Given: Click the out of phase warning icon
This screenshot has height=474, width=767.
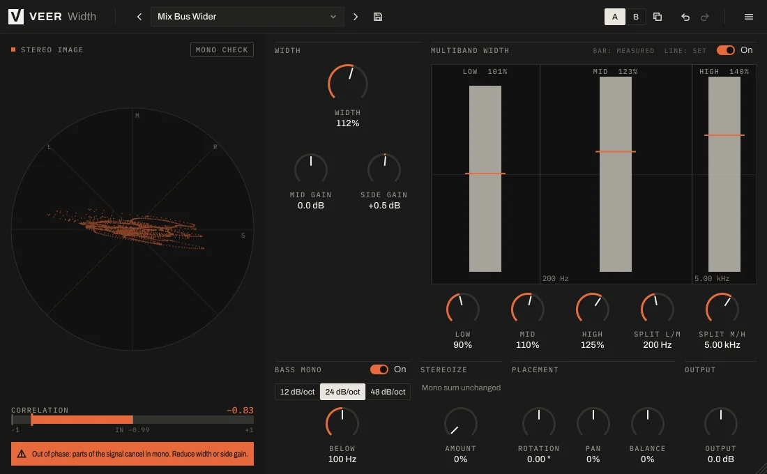Looking at the screenshot, I should [22, 454].
